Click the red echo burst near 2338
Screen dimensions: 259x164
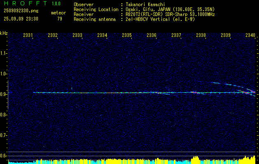click(196, 93)
